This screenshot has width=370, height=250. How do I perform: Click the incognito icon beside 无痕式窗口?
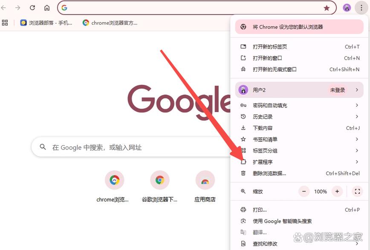243,69
